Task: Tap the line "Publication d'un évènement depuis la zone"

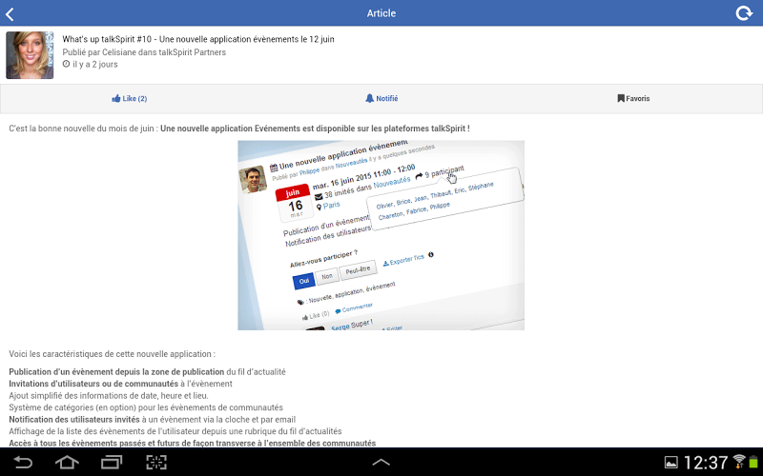Action: [x=147, y=372]
